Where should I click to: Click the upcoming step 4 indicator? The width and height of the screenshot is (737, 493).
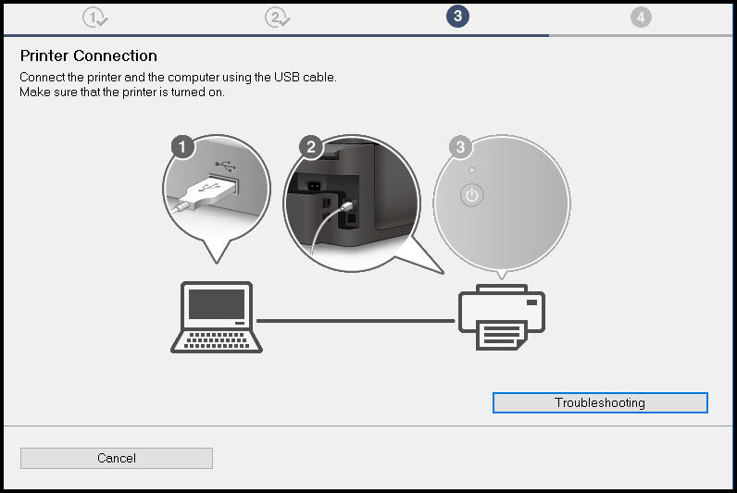(641, 18)
